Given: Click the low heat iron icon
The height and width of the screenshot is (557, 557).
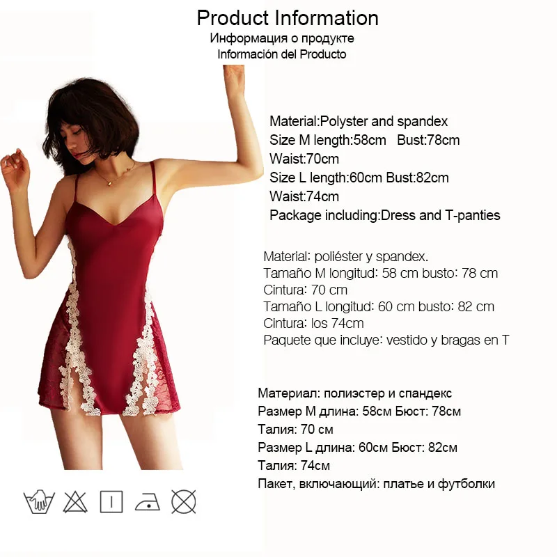Looking at the screenshot, I should coord(148,502).
